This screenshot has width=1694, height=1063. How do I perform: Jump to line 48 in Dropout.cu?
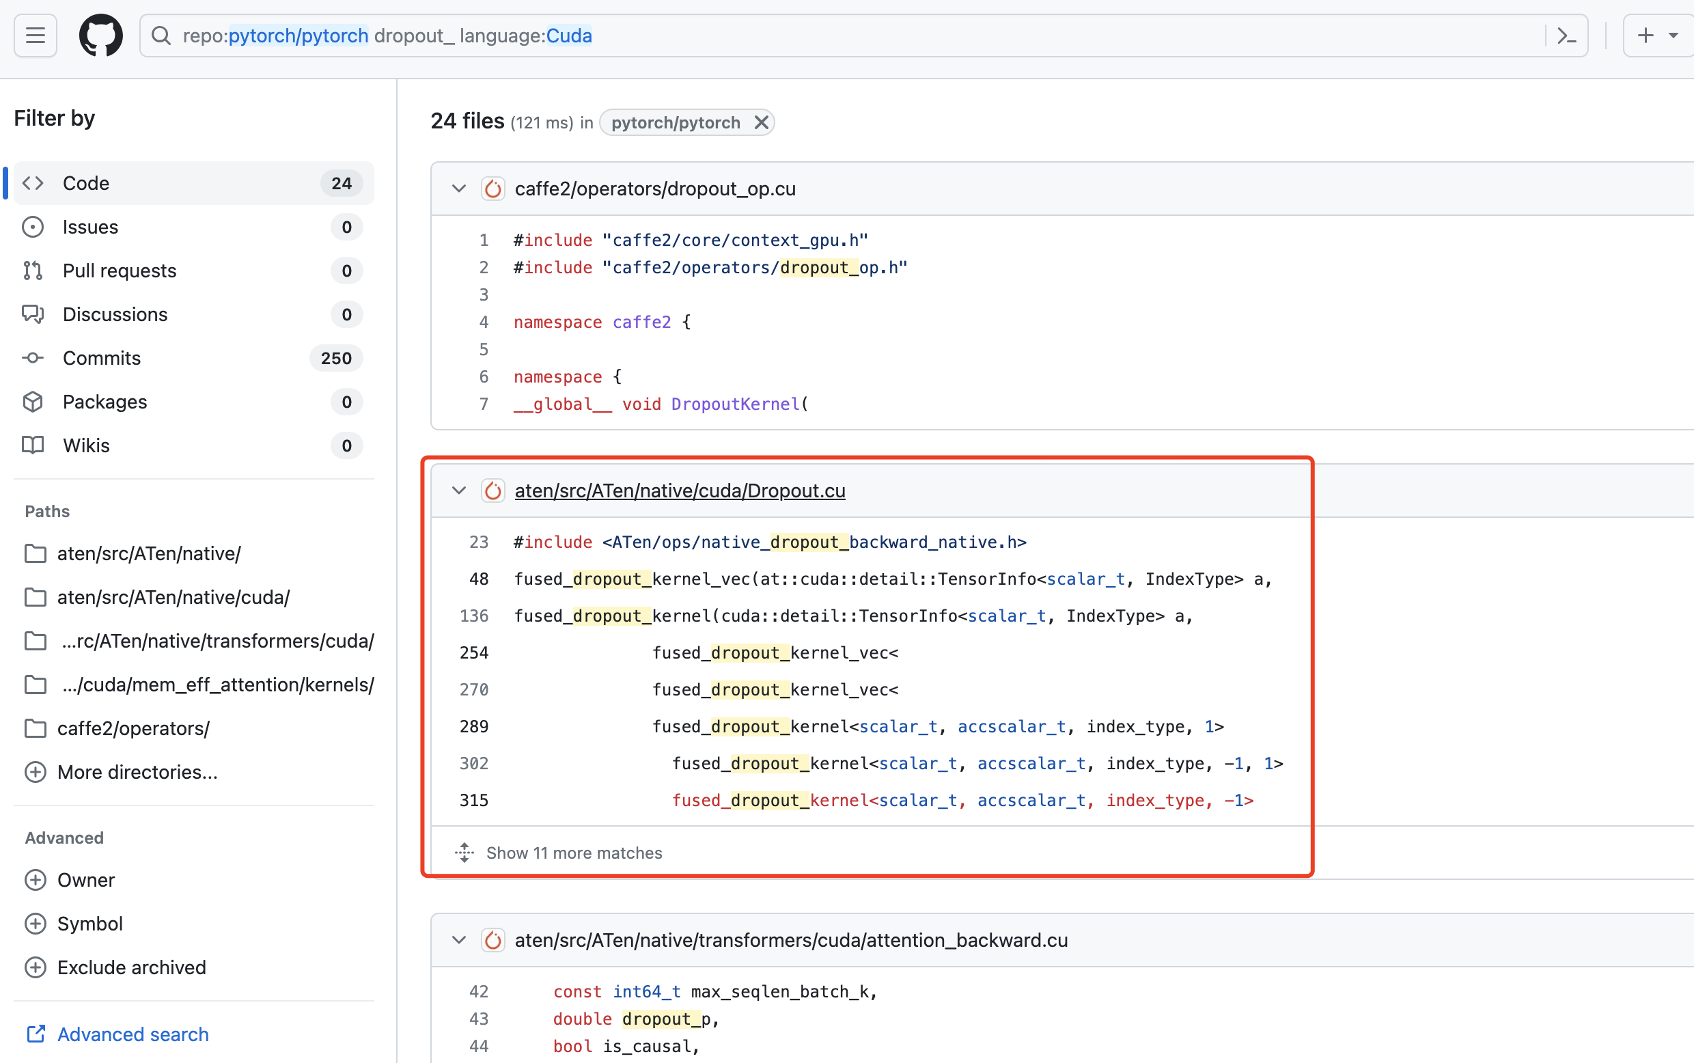click(x=479, y=579)
